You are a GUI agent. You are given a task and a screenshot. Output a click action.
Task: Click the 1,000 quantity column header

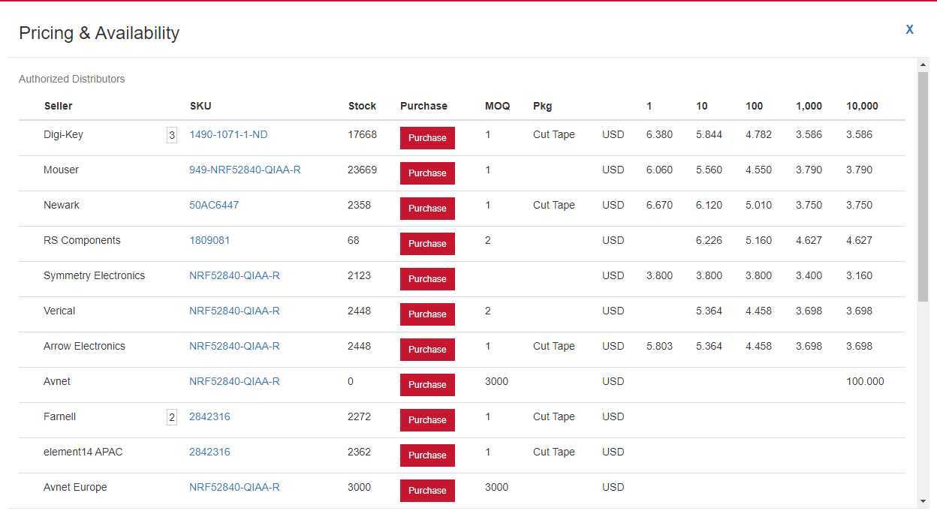pos(809,106)
